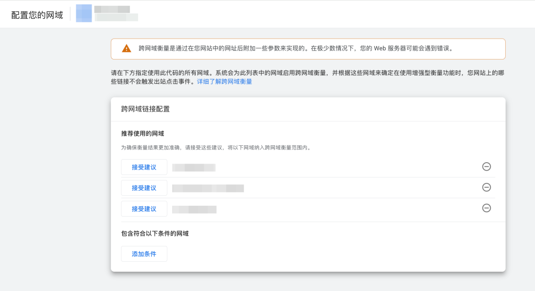Click the orange warning triangle icon

point(127,49)
